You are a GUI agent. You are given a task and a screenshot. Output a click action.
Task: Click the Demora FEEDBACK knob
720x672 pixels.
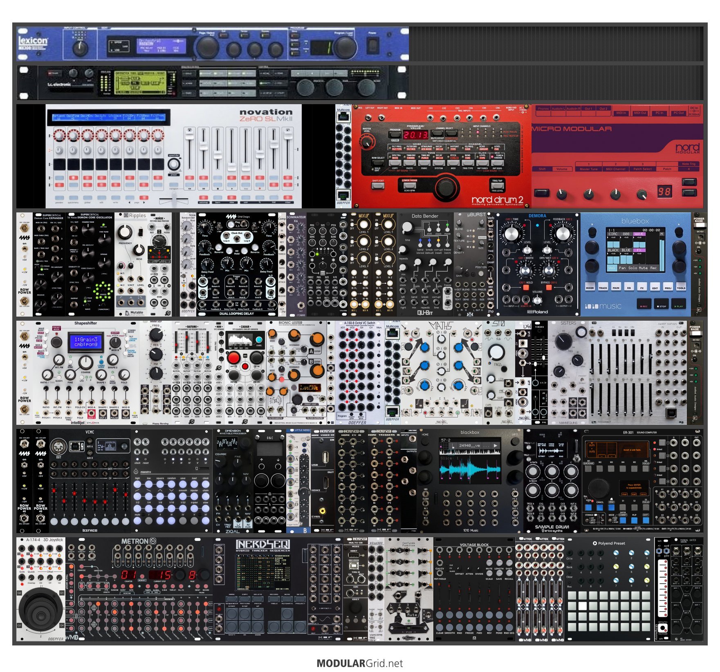pyautogui.click(x=563, y=234)
